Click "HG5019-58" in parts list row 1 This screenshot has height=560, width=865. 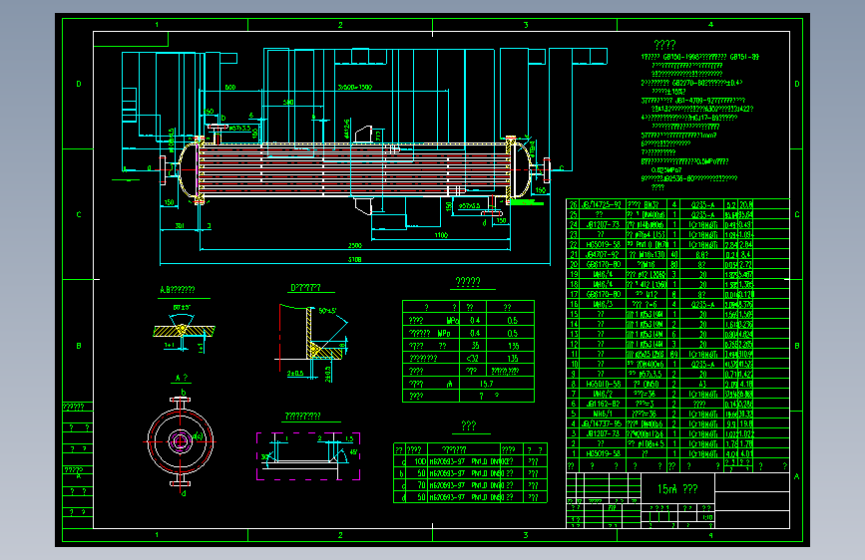603,453
